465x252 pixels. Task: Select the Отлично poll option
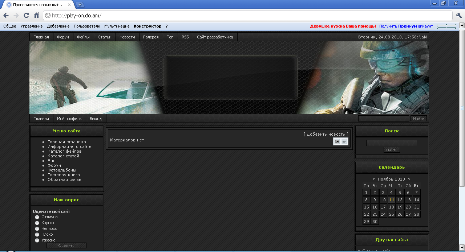coord(37,217)
